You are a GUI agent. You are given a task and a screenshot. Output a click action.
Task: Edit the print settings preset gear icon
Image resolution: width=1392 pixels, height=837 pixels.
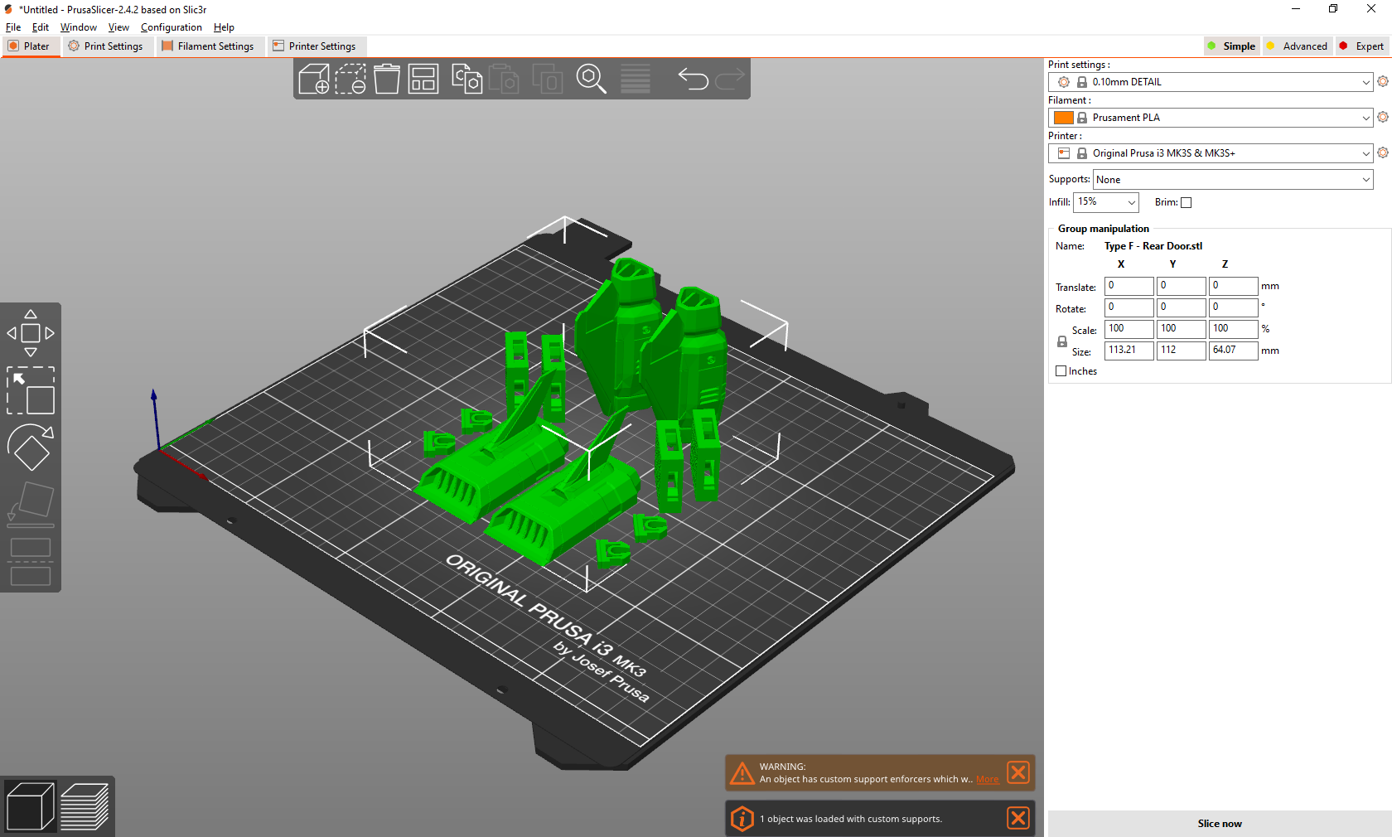(1383, 81)
